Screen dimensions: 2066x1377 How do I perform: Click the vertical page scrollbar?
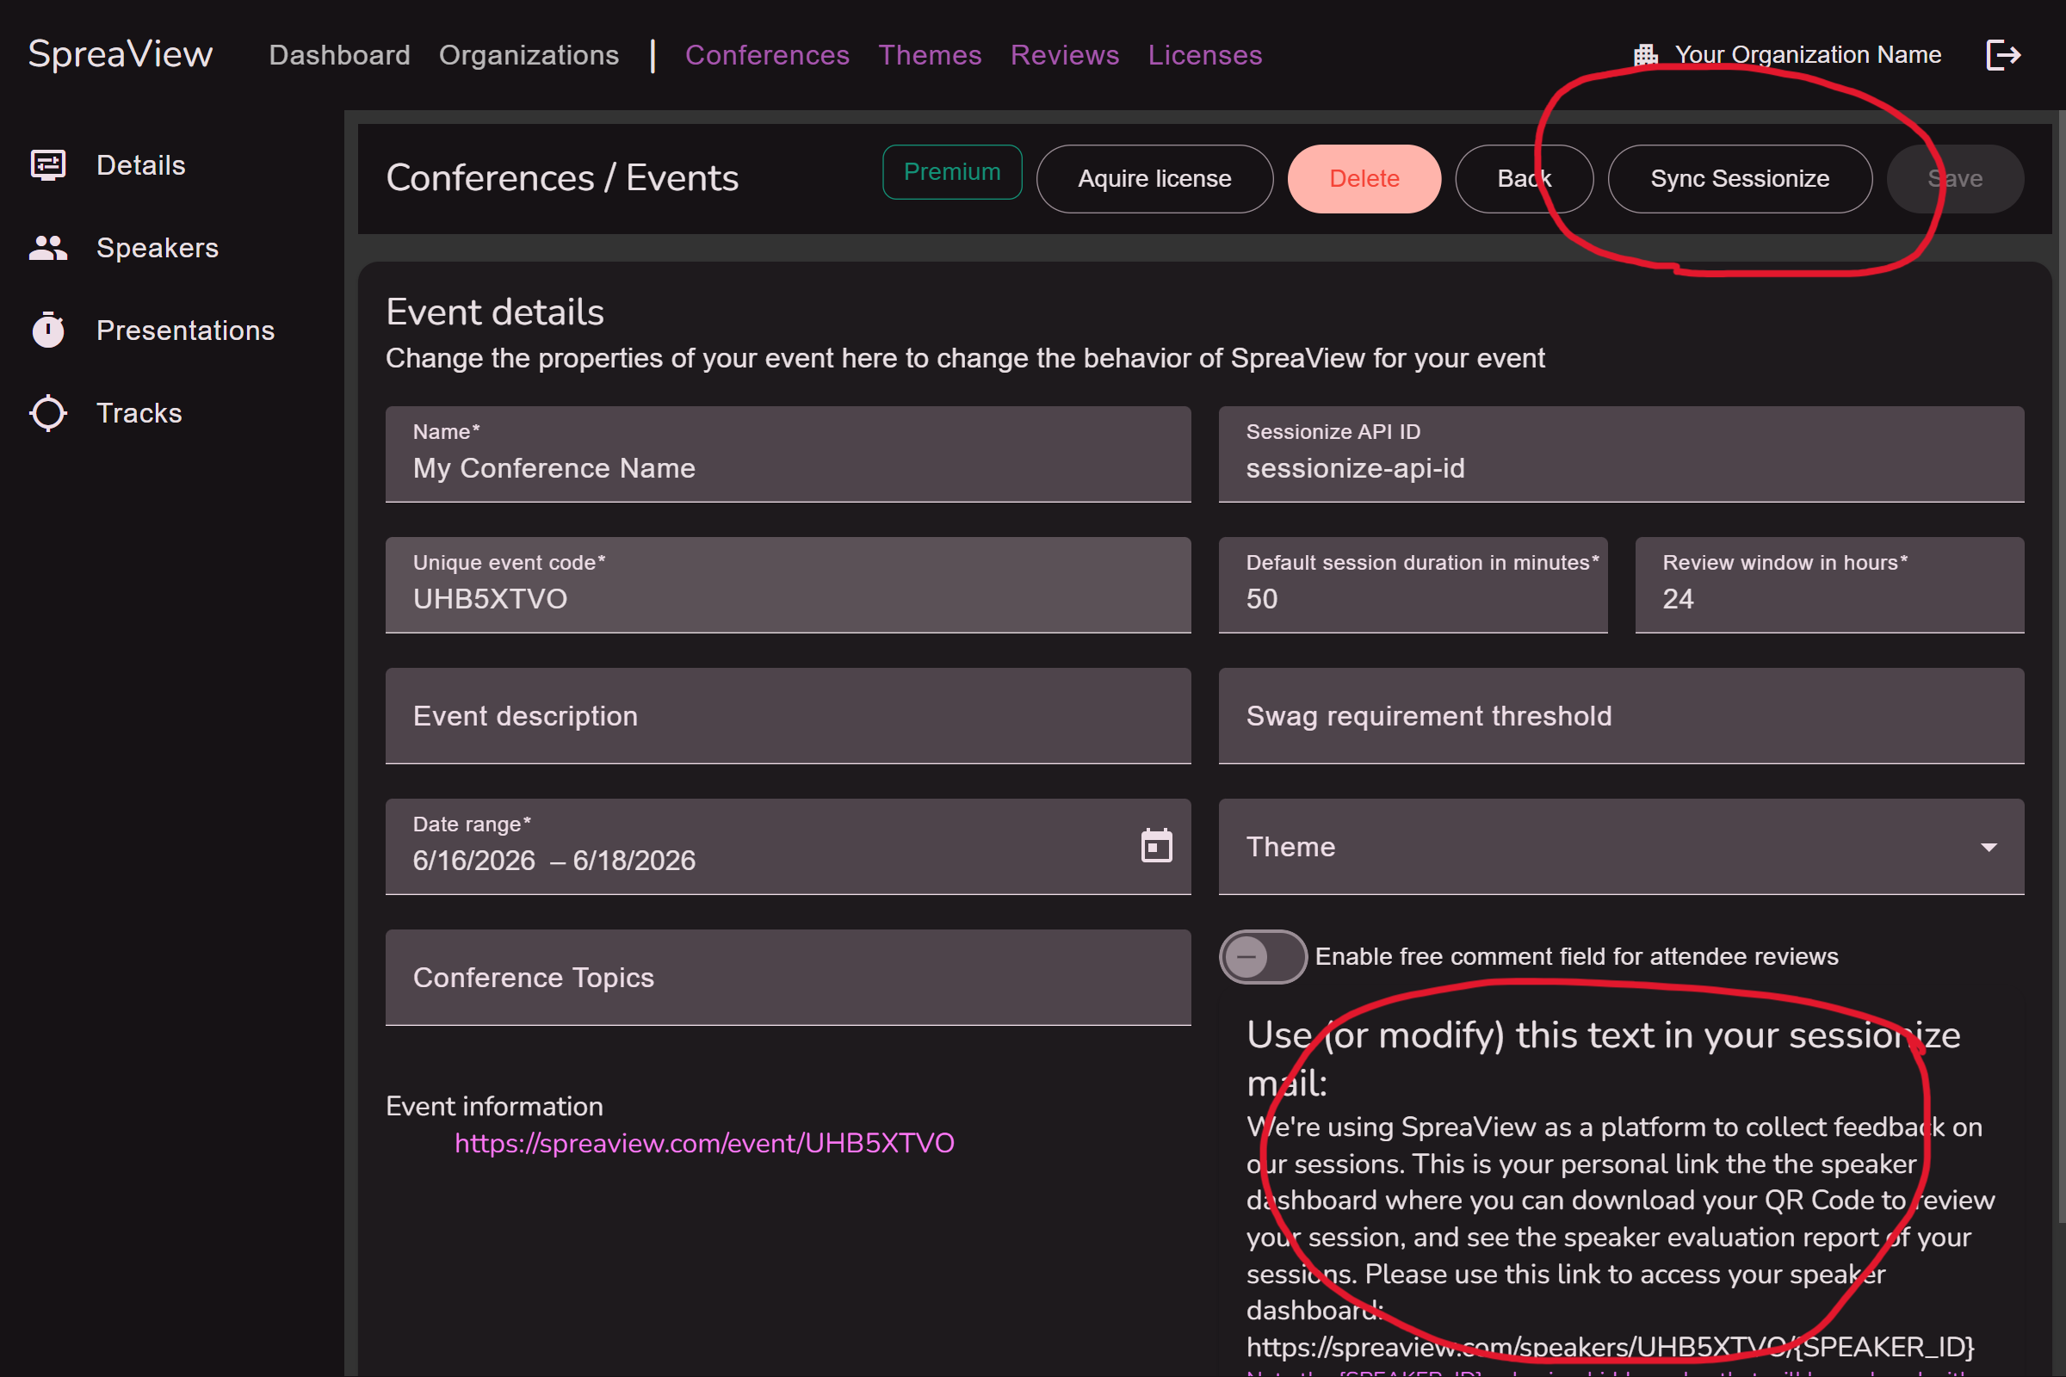[x=2062, y=668]
